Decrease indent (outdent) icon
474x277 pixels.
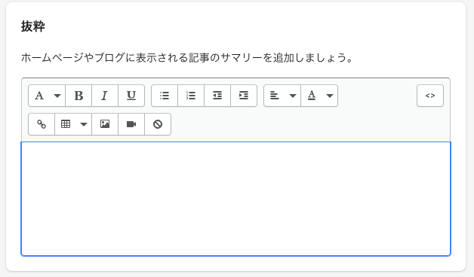tap(217, 96)
